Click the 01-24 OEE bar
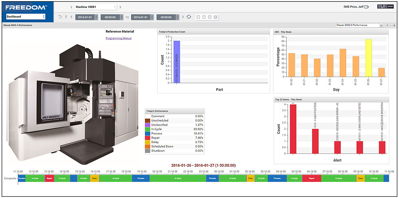This screenshot has width=399, height=198. click(x=343, y=63)
